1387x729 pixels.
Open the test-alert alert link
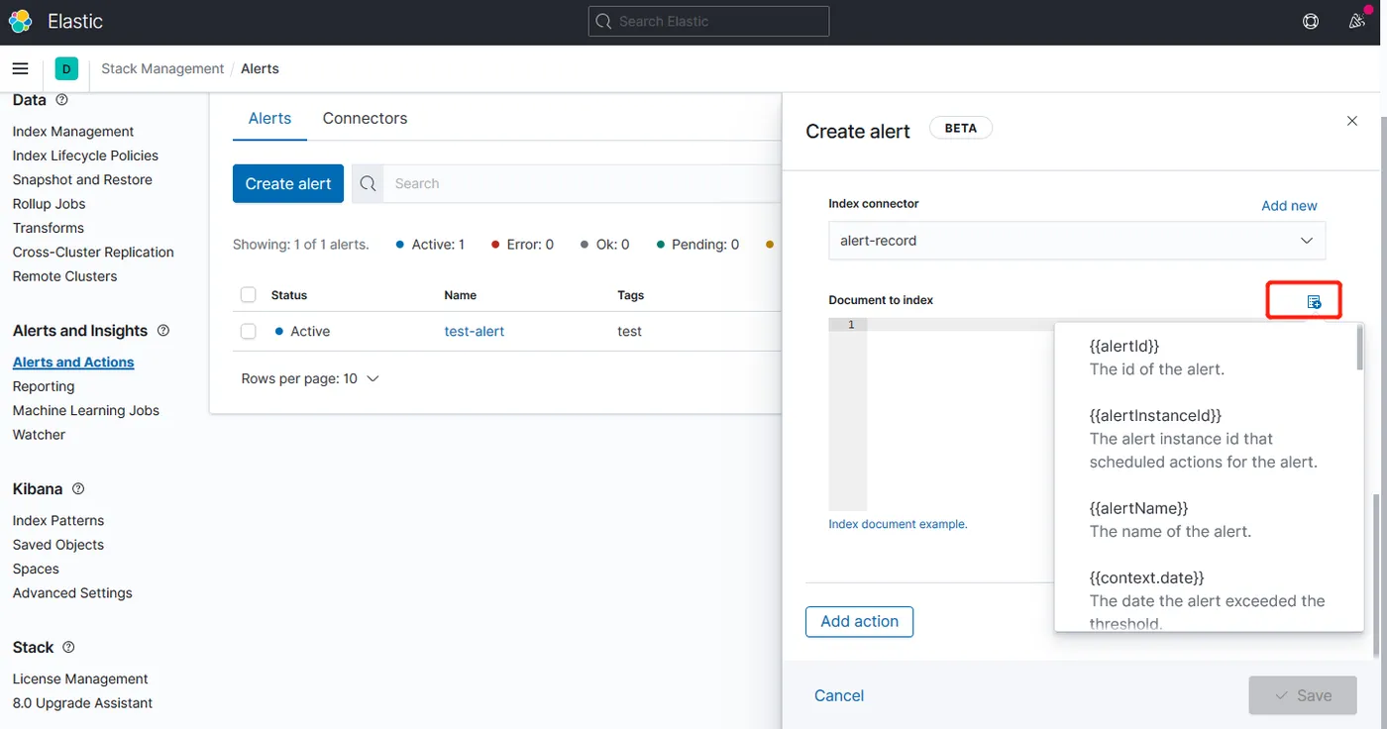(x=475, y=331)
